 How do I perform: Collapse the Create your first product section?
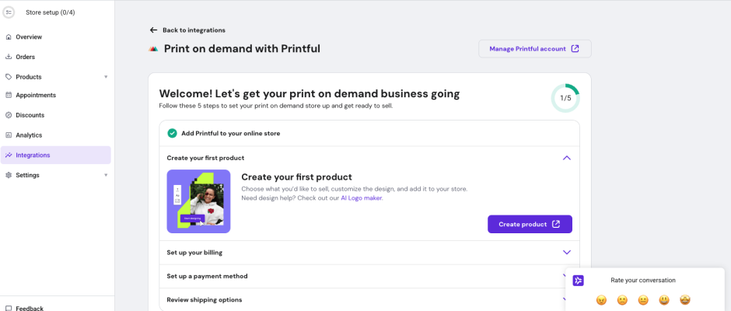tap(566, 158)
